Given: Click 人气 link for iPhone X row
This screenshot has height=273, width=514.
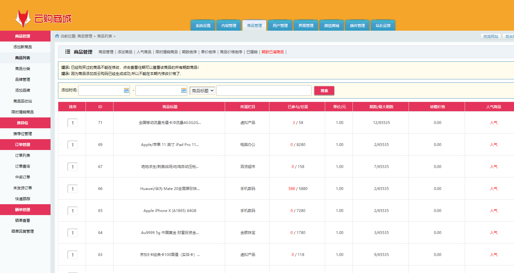Looking at the screenshot, I should (494, 211).
